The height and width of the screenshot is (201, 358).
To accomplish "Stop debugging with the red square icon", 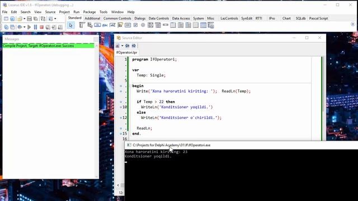I will (x=41, y=27).
